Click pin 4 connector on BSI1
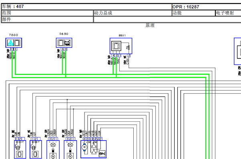This screenshot has width=241, height=159. click(x=113, y=56)
